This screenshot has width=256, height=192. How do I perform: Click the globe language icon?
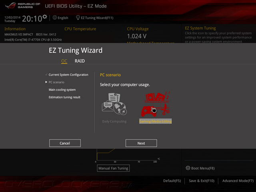tap(55, 18)
